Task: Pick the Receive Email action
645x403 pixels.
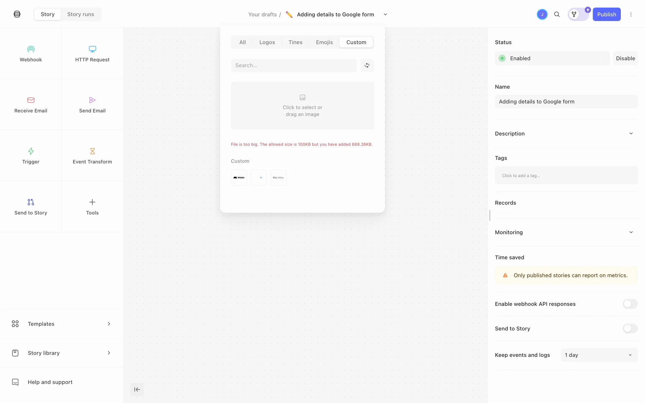Action: point(31,104)
